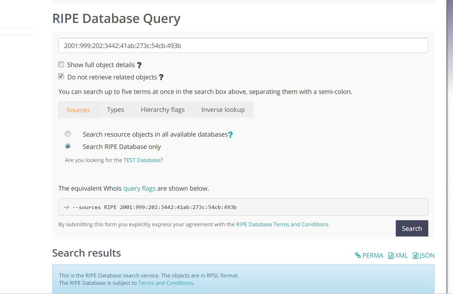Viewport: 453px width, 294px height.
Task: Open the Hierarchy flags tab
Action: point(163,110)
